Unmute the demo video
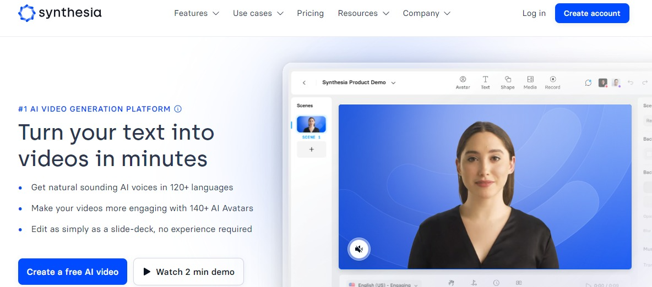 click(x=358, y=249)
